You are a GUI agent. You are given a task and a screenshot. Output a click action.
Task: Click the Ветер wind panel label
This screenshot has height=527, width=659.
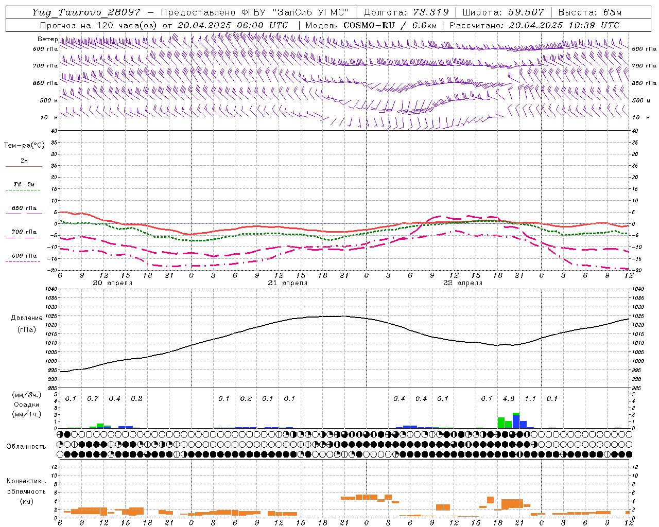[x=47, y=39]
